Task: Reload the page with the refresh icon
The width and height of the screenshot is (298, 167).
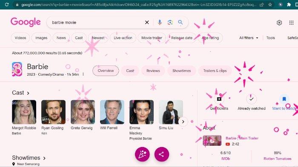Action: pyautogui.click(x=7, y=4)
